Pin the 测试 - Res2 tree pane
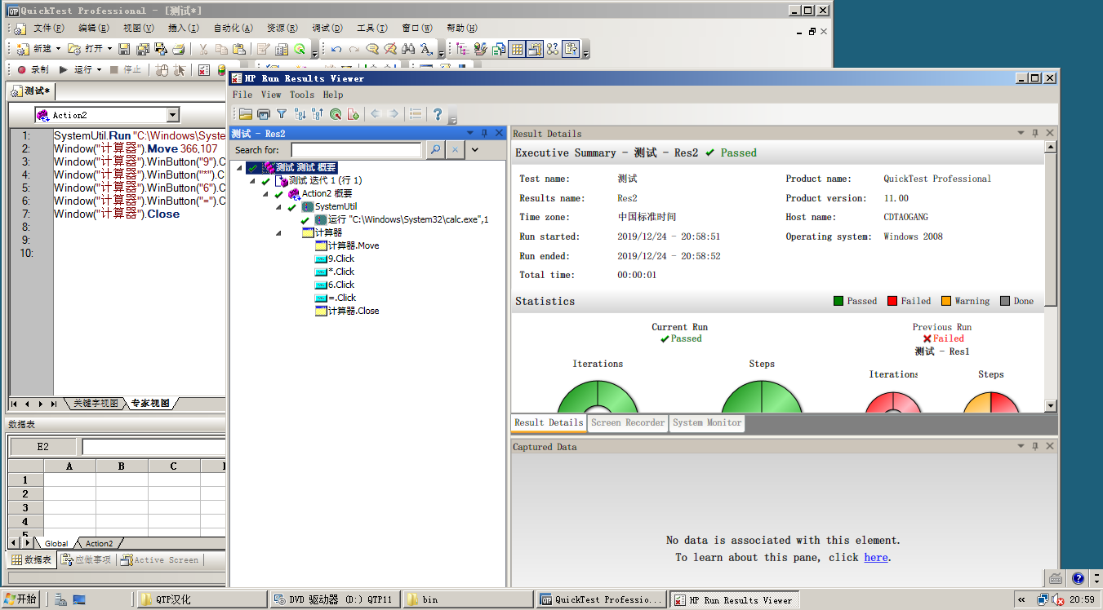 (484, 133)
